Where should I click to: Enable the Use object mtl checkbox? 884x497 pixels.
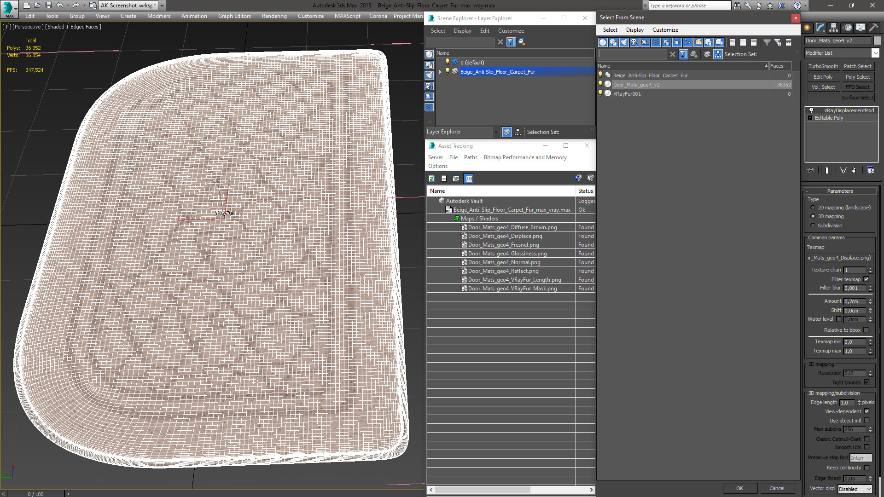(867, 421)
